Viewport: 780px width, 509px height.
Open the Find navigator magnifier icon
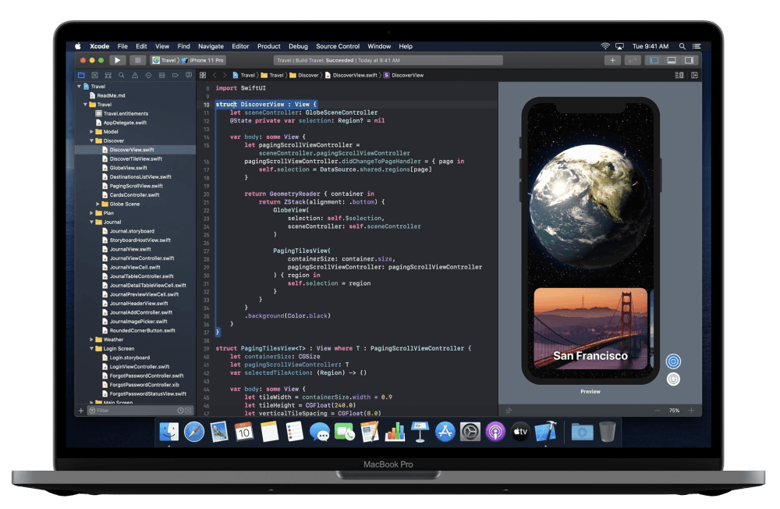click(122, 75)
